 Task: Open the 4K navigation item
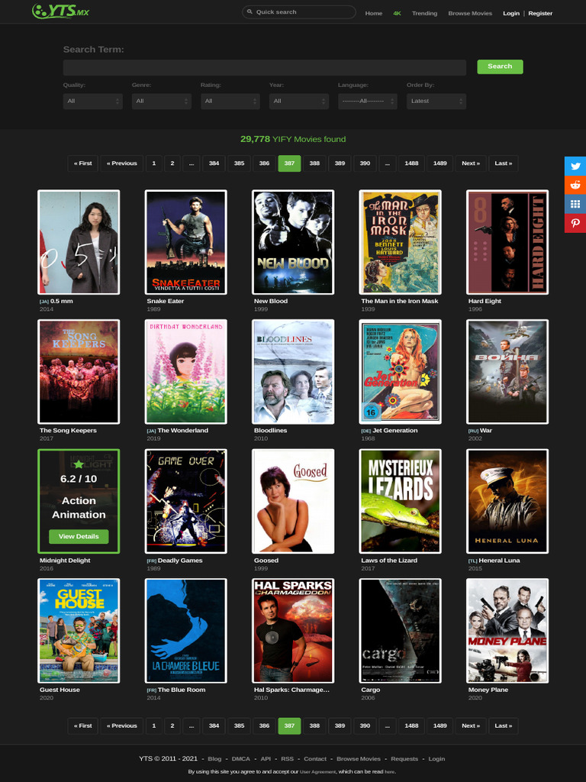click(397, 14)
